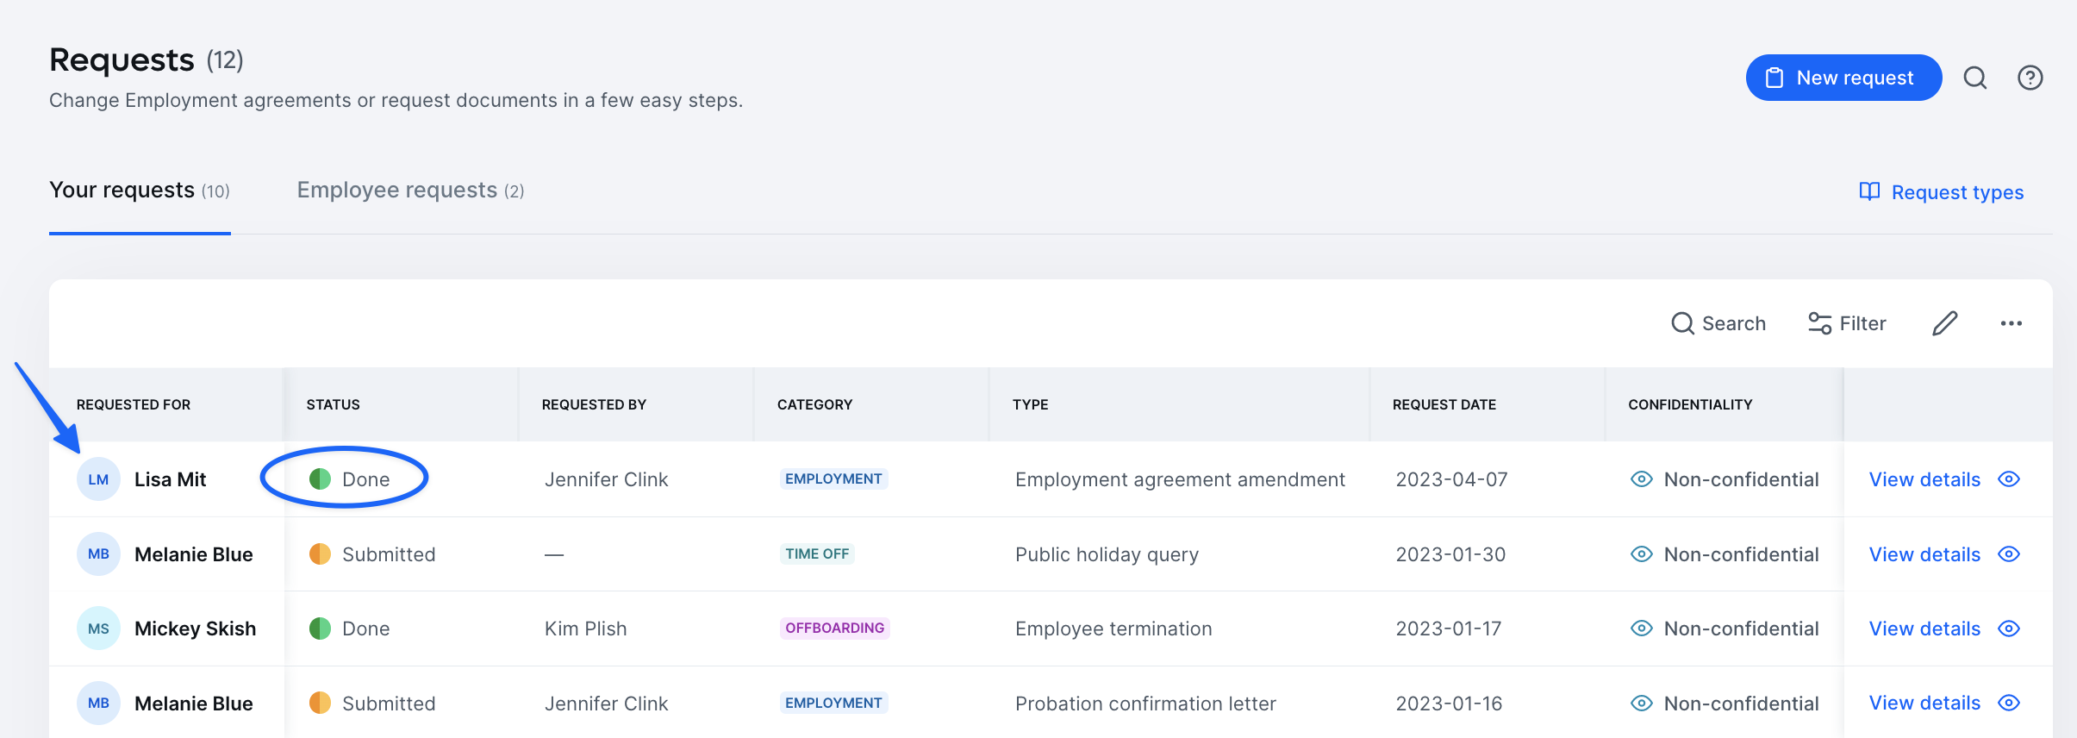Click the MB avatar in Public holiday query row
The image size is (2077, 738).
point(98,554)
